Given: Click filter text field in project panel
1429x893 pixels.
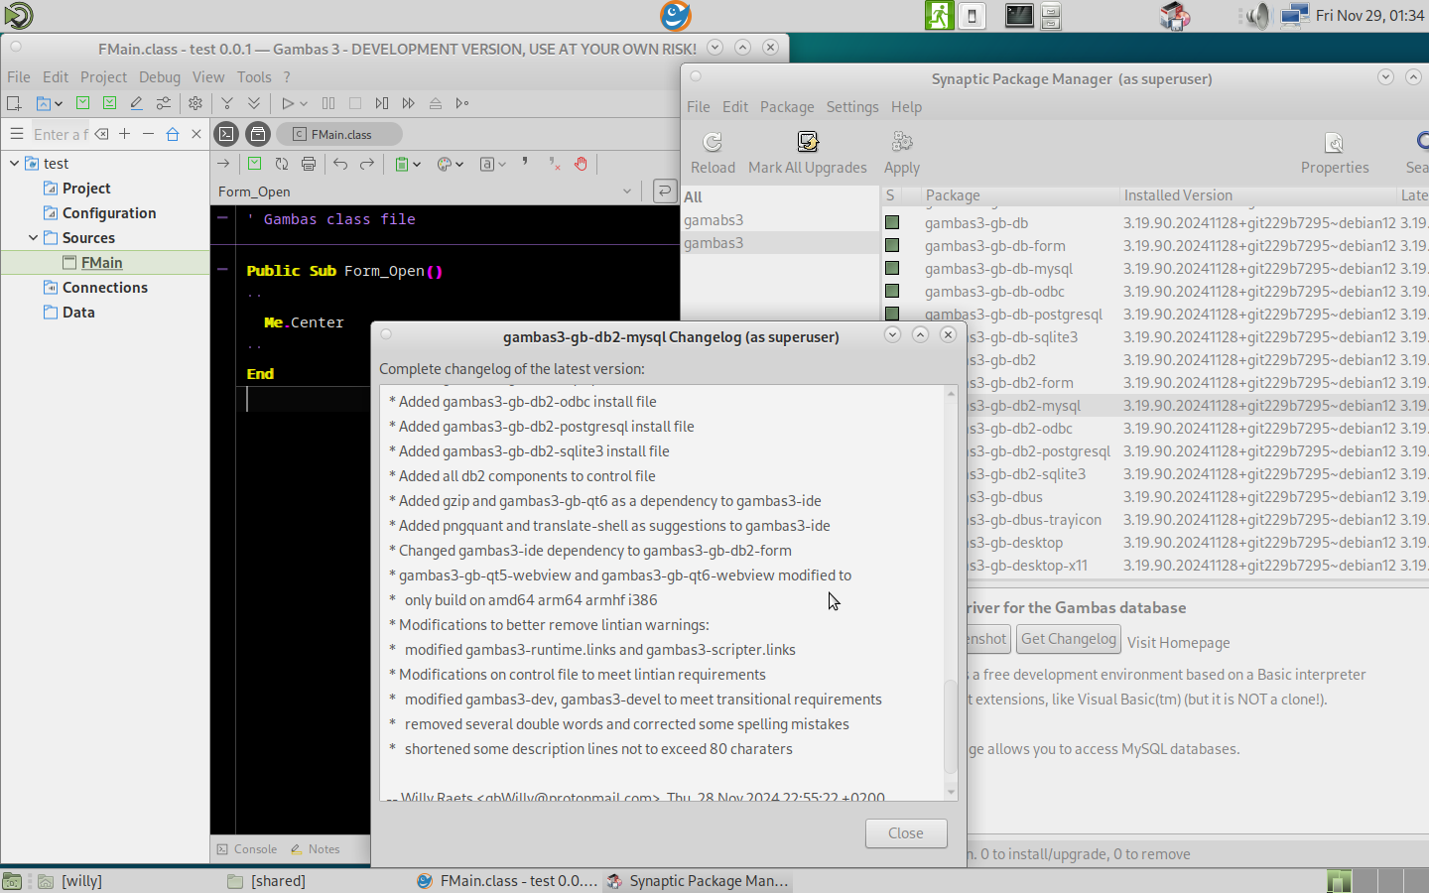Looking at the screenshot, I should pyautogui.click(x=62, y=134).
